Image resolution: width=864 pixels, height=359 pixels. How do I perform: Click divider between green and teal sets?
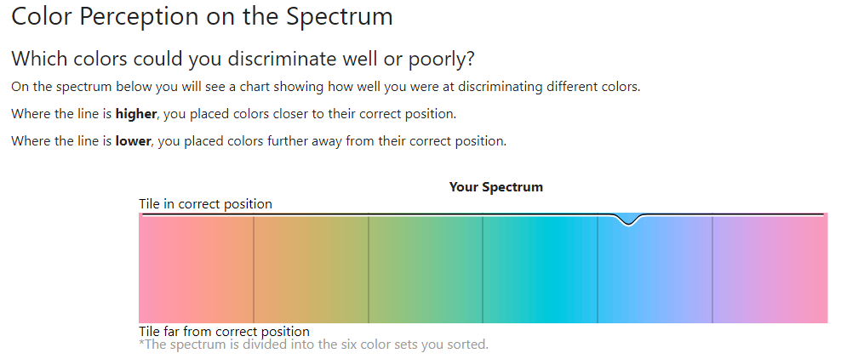[483, 270]
